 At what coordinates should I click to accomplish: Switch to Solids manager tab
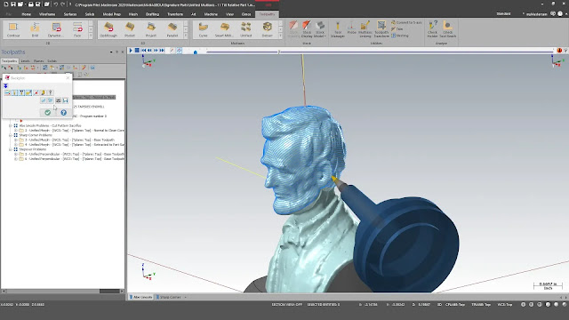(x=52, y=61)
